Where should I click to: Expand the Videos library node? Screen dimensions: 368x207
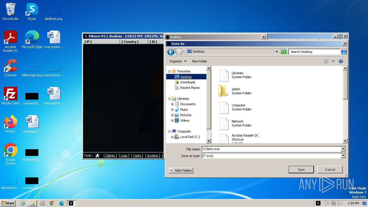tap(172, 120)
